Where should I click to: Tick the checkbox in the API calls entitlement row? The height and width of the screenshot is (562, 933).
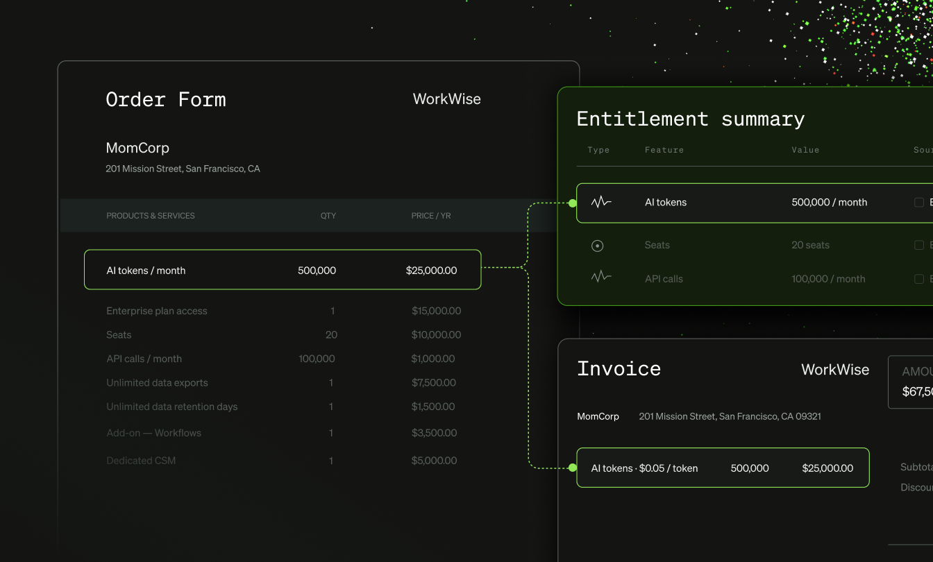919,279
